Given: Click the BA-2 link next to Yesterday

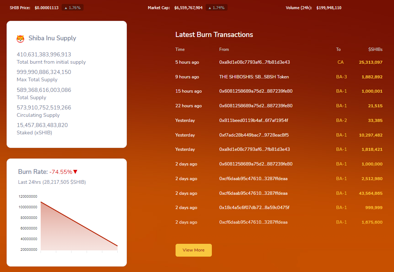Looking at the screenshot, I should (341, 120).
